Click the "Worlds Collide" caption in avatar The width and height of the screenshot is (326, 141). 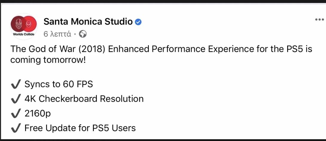coord(24,35)
